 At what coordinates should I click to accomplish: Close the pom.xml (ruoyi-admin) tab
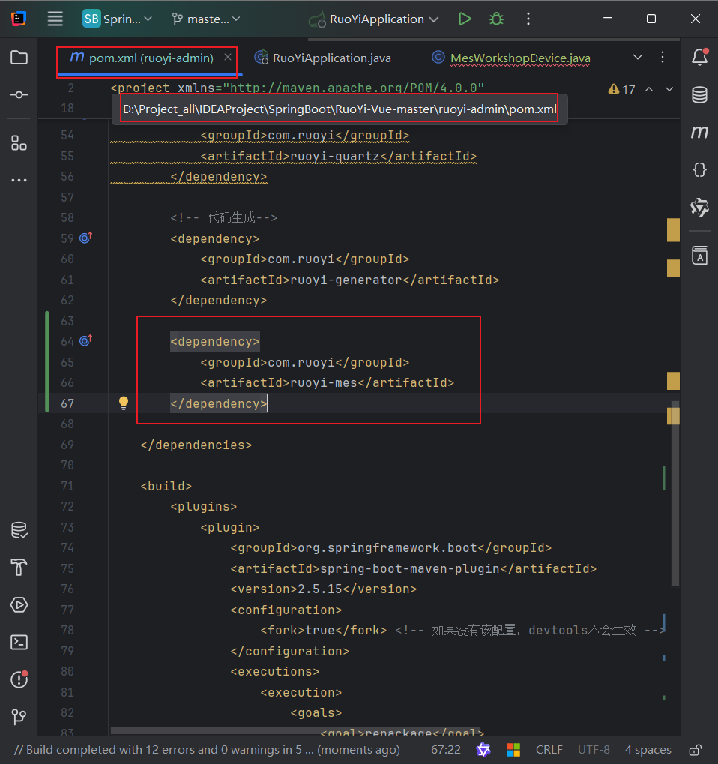228,57
